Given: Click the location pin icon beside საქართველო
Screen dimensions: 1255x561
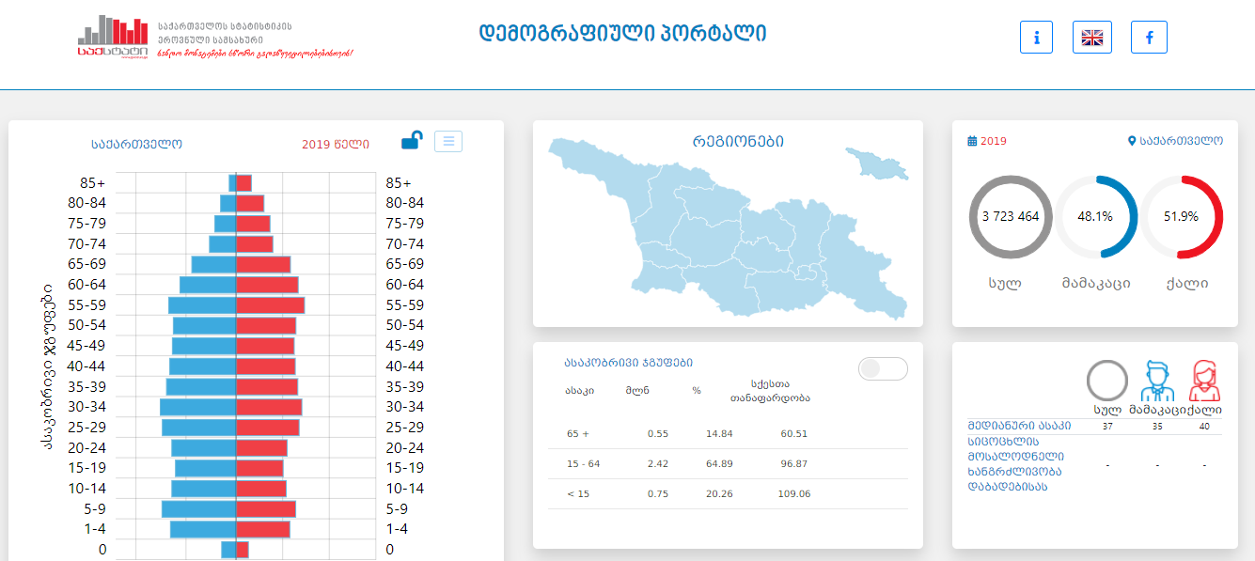Looking at the screenshot, I should (1132, 141).
